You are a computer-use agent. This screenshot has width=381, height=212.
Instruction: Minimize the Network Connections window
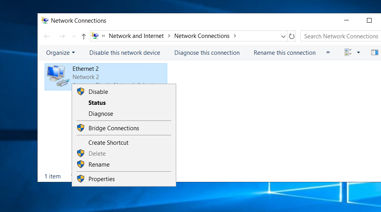click(x=347, y=20)
